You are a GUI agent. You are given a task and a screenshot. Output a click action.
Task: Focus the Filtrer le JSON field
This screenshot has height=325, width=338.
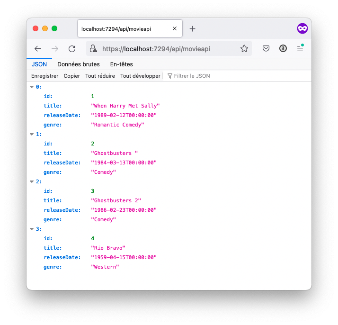pyautogui.click(x=236, y=76)
